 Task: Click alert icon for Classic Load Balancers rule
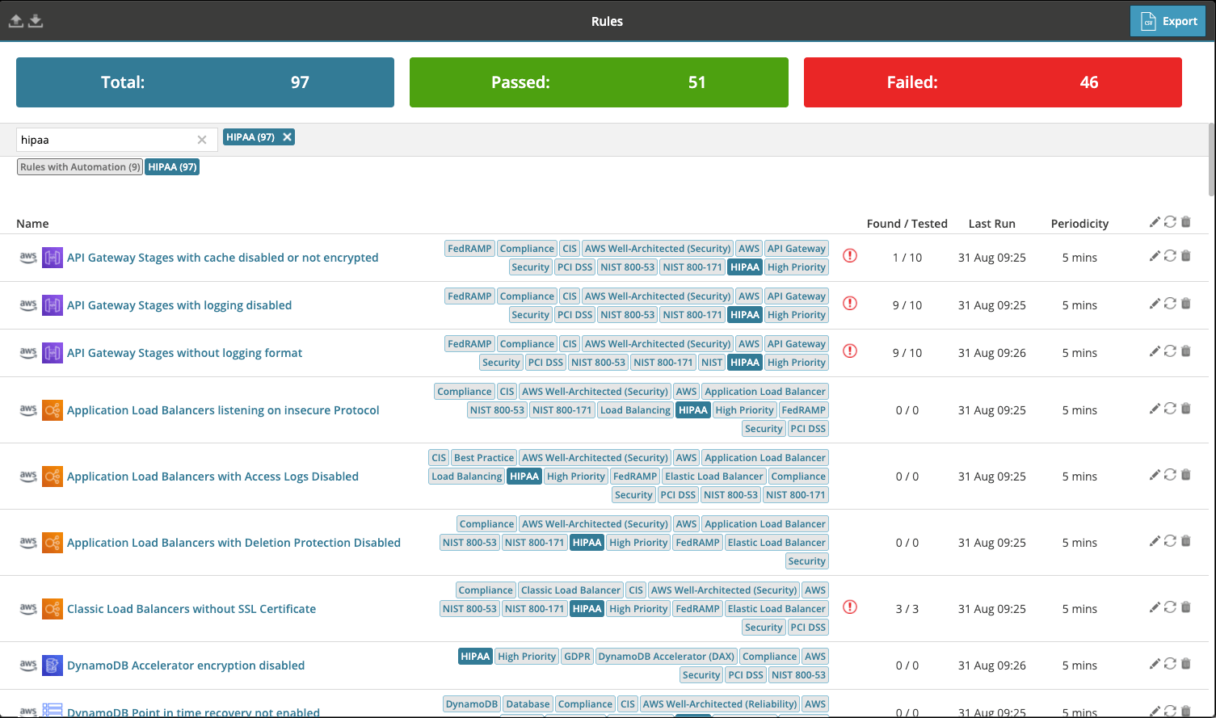(x=850, y=607)
